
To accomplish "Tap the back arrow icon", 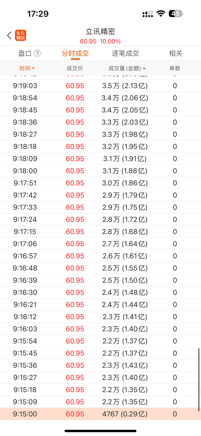I will 9,35.
